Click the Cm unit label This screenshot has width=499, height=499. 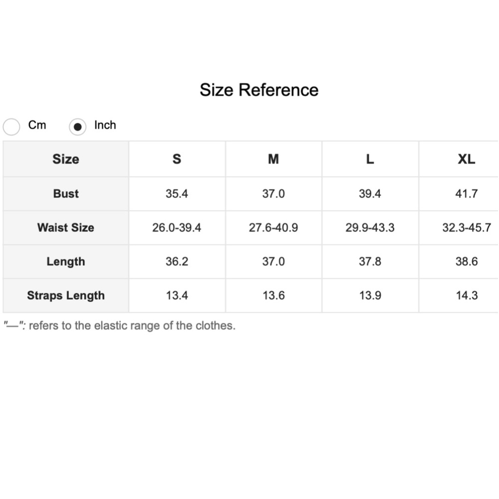click(37, 125)
